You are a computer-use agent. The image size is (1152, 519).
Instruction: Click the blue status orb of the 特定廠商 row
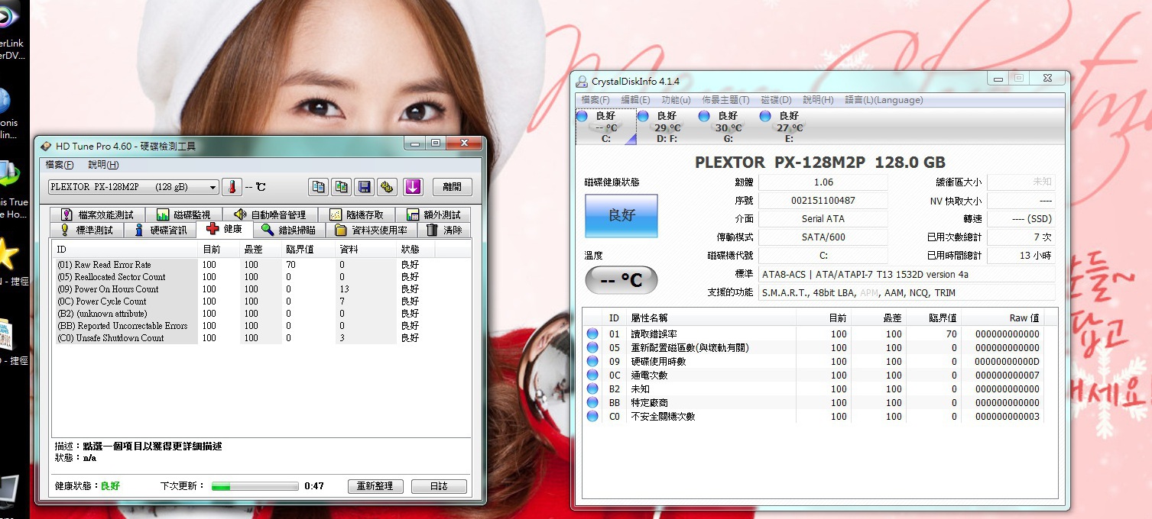click(592, 402)
